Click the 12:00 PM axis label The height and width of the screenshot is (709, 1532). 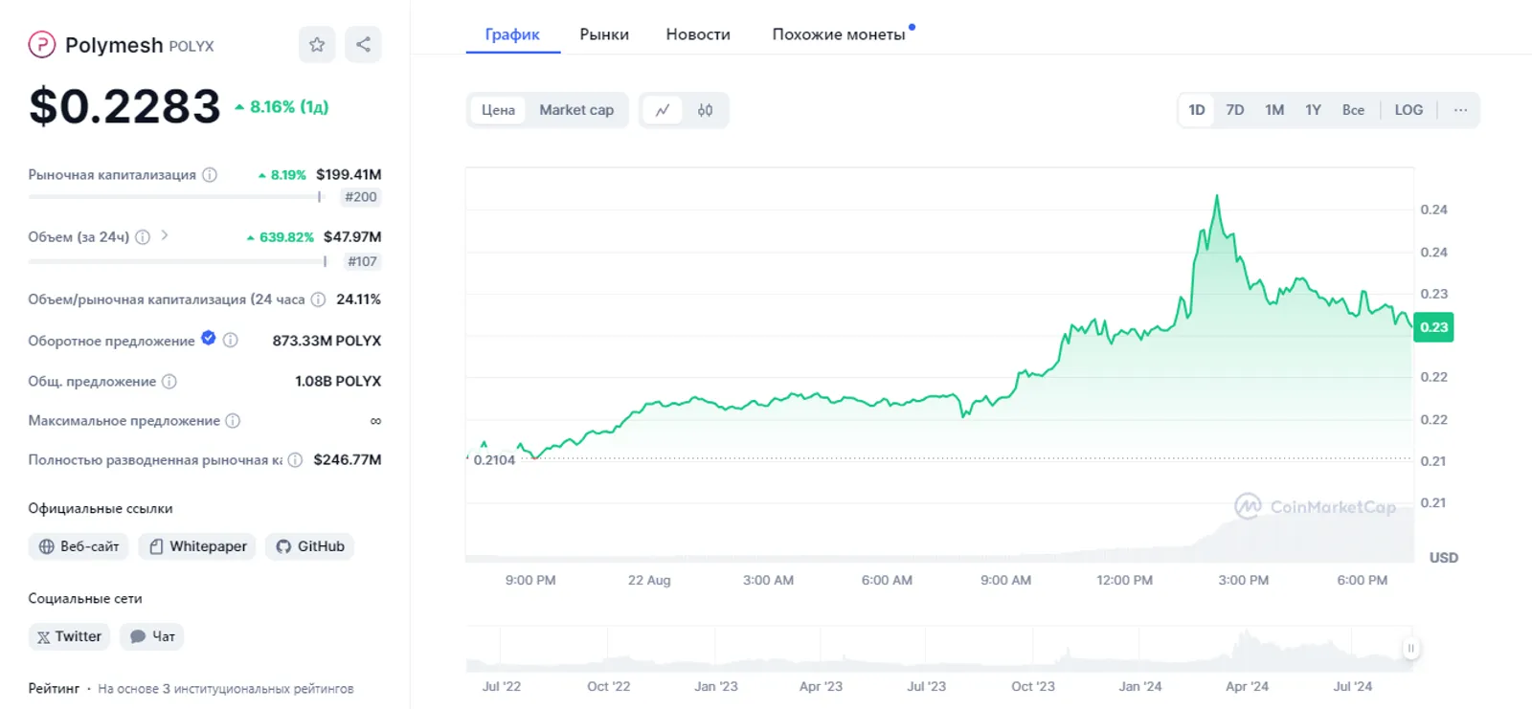(x=1124, y=581)
